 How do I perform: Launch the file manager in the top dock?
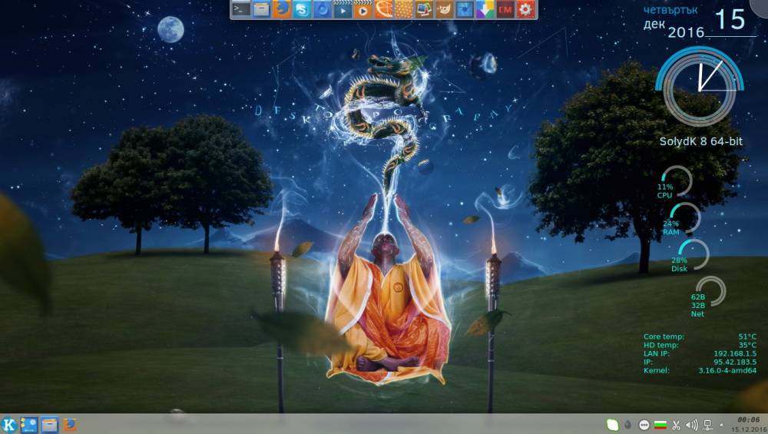[x=261, y=8]
